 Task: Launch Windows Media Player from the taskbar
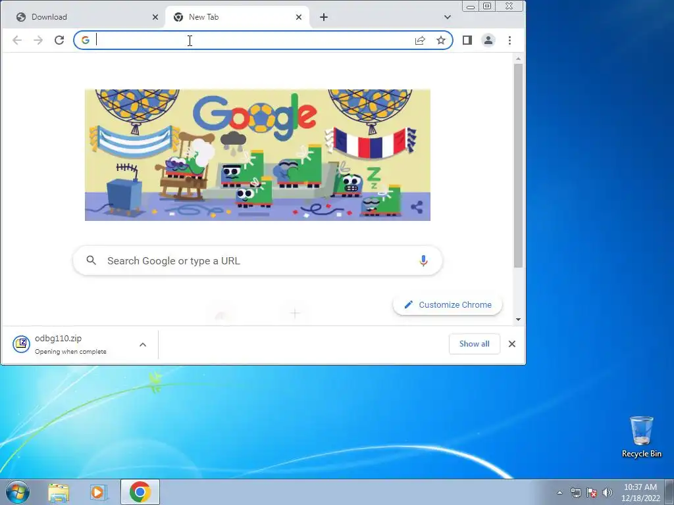tap(98, 492)
